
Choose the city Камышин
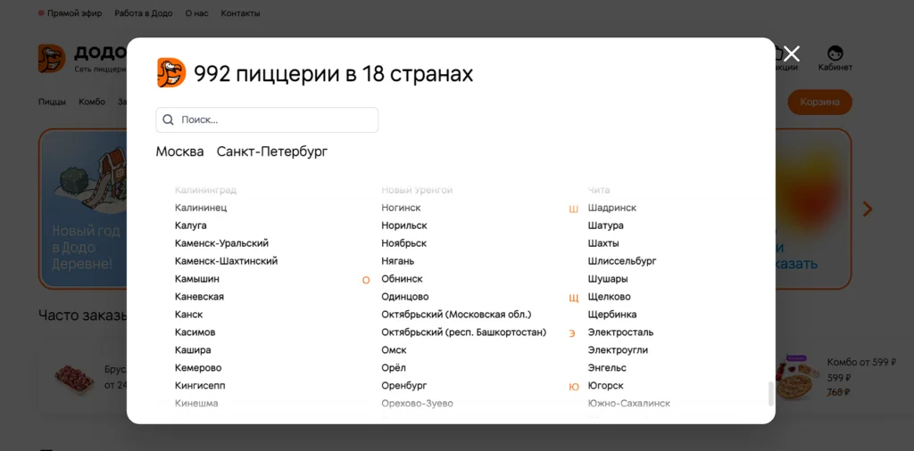pyautogui.click(x=197, y=279)
